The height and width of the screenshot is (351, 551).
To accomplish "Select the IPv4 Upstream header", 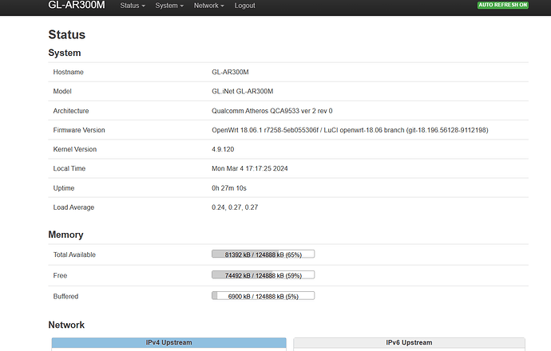I will pos(169,342).
